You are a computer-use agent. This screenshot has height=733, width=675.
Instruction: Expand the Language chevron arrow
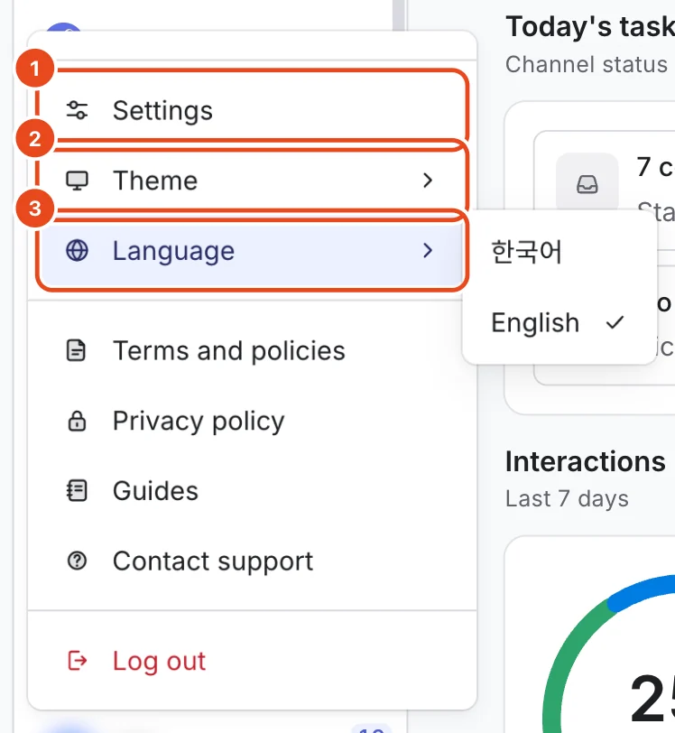click(427, 251)
